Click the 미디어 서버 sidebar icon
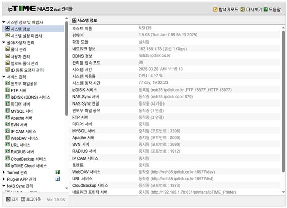 click(x=7, y=103)
